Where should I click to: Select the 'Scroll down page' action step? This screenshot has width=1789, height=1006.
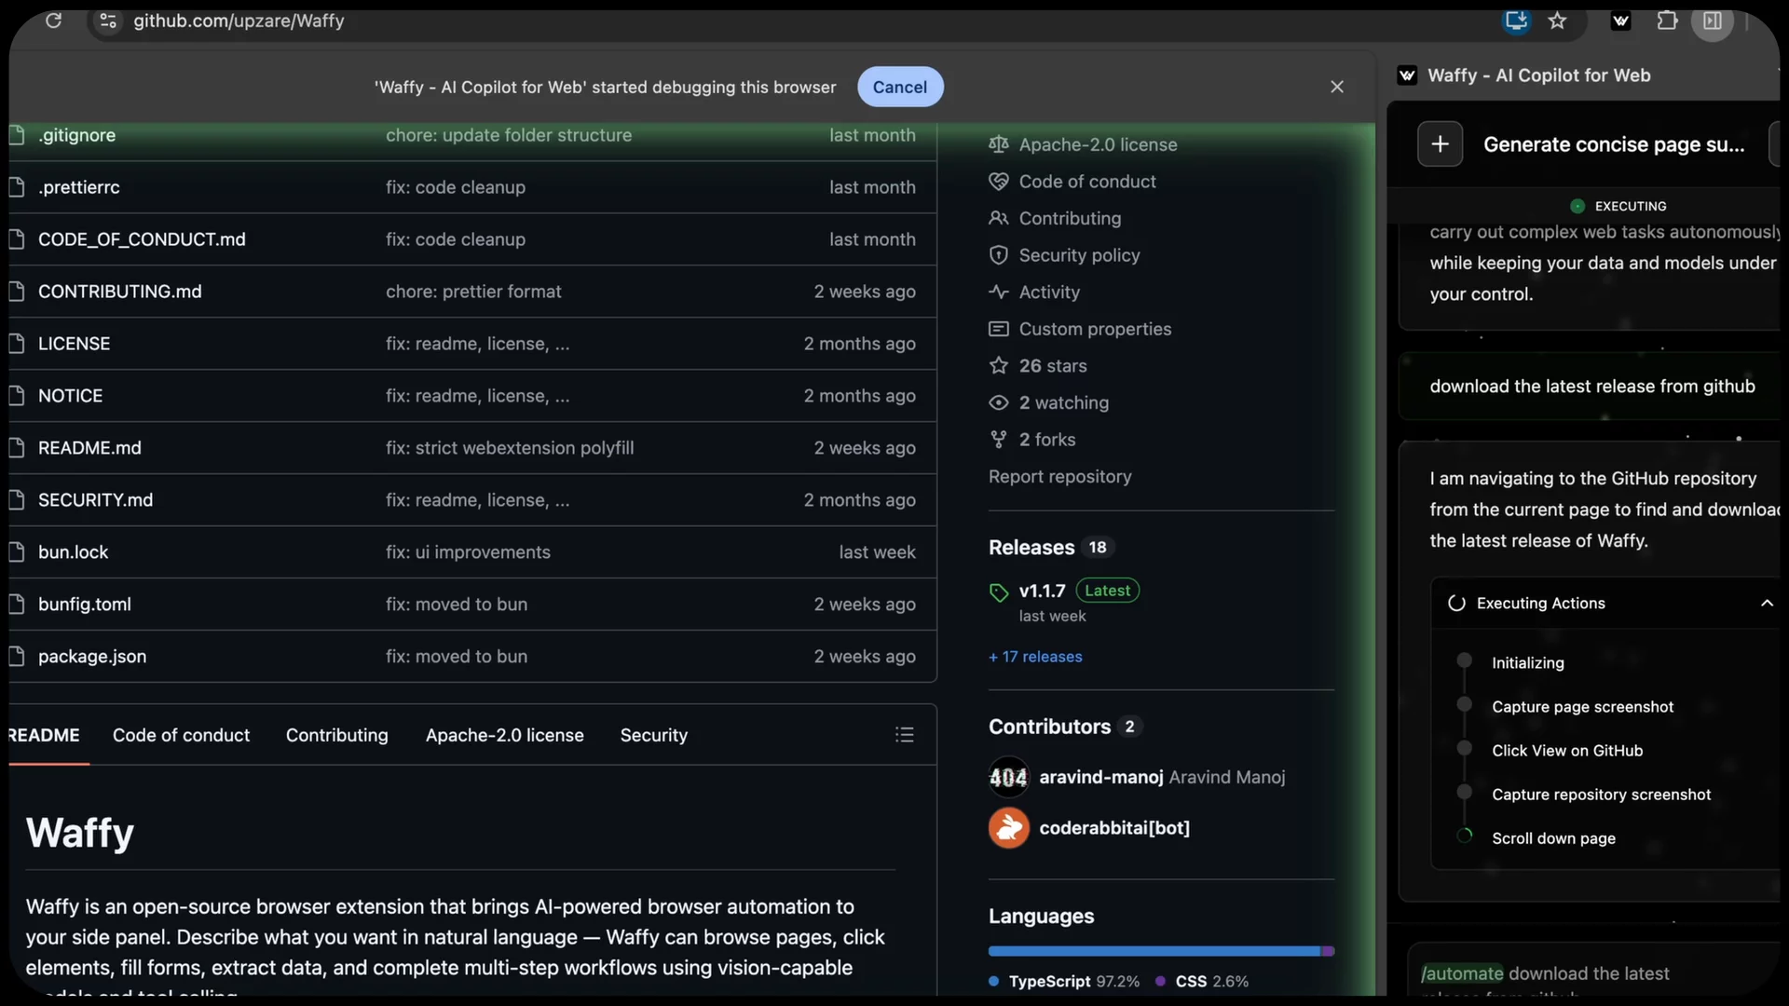(x=1553, y=838)
